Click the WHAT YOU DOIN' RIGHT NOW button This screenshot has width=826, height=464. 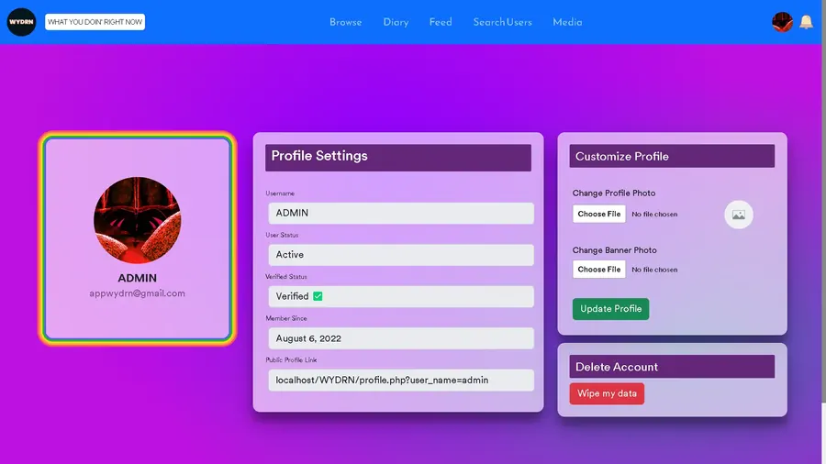click(95, 22)
